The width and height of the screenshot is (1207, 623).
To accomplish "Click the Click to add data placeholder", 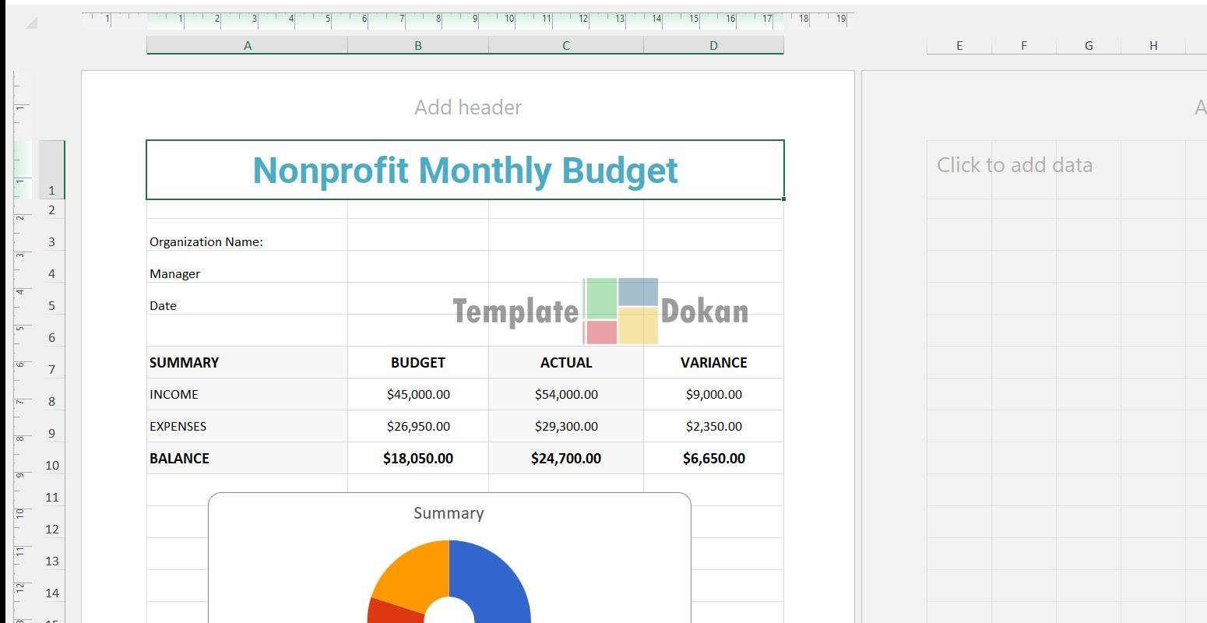I will 1014,165.
